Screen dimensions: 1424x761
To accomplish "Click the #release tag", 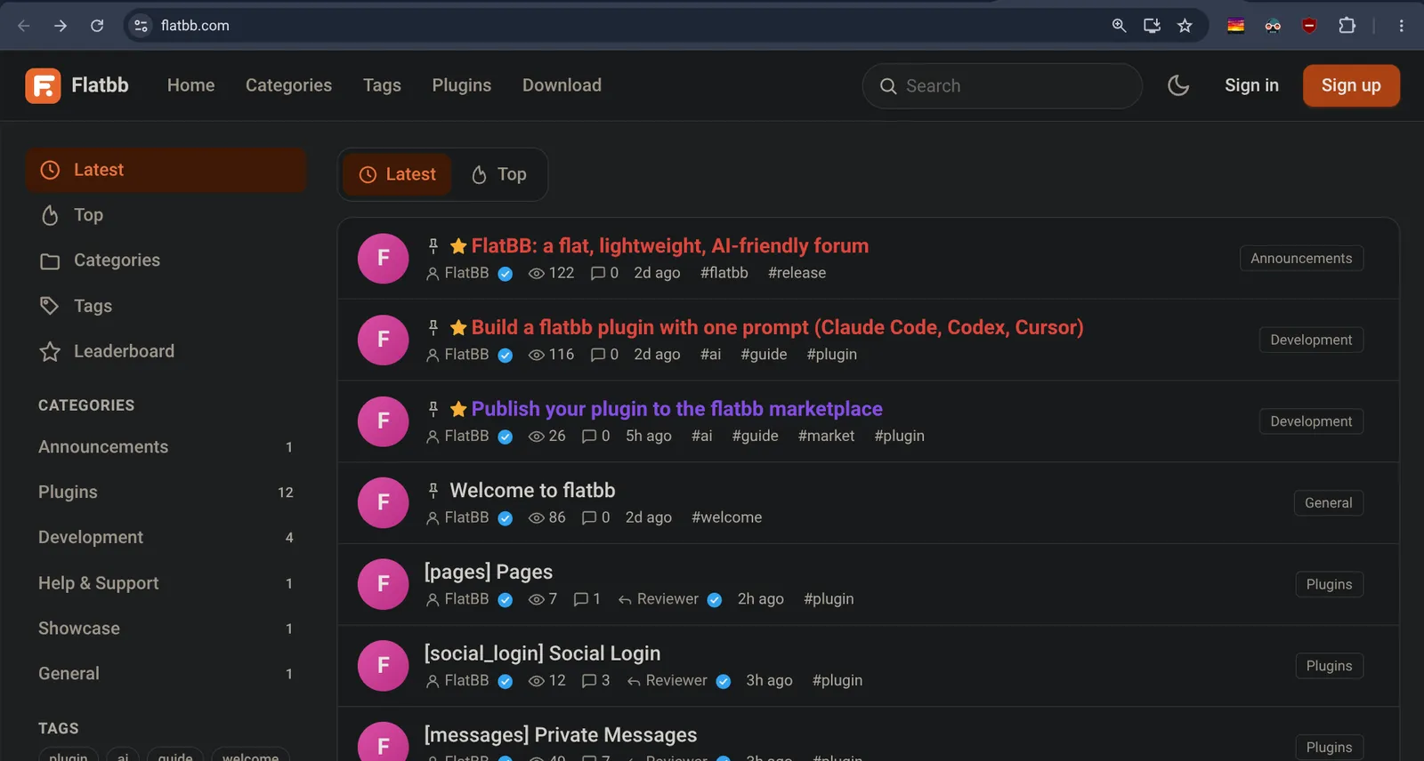I will pos(797,273).
